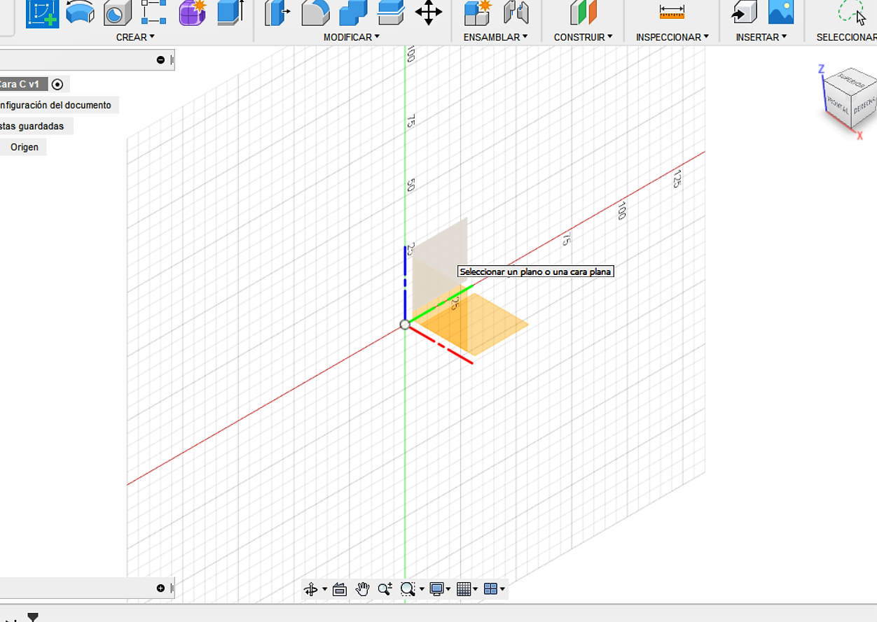Click the Hole tool icon
The height and width of the screenshot is (622, 877).
point(117,13)
